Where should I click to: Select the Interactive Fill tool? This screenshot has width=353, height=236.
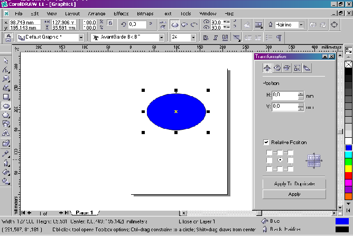tap(6, 181)
